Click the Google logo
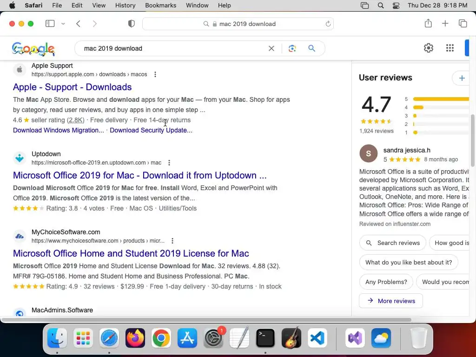This screenshot has width=476, height=357. 33,48
